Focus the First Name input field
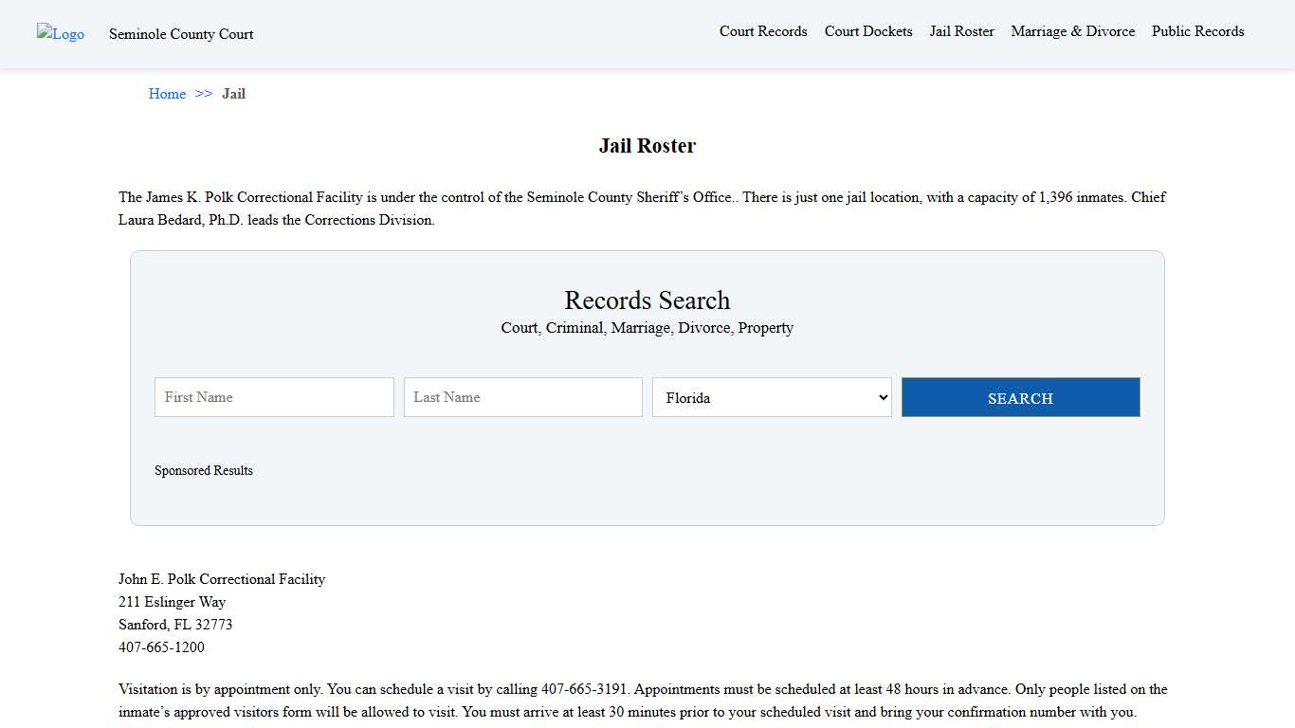The height and width of the screenshot is (728, 1295). pos(274,397)
